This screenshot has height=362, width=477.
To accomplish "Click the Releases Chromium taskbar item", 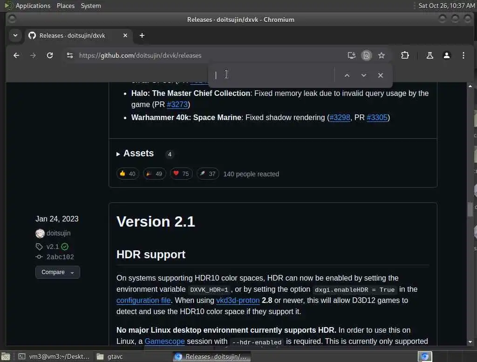I will 212,356.
